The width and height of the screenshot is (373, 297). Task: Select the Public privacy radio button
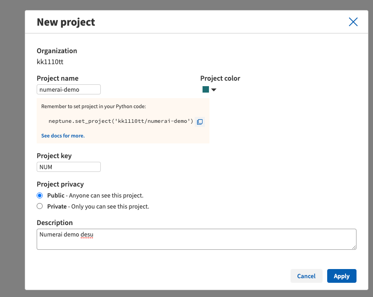[40, 195]
